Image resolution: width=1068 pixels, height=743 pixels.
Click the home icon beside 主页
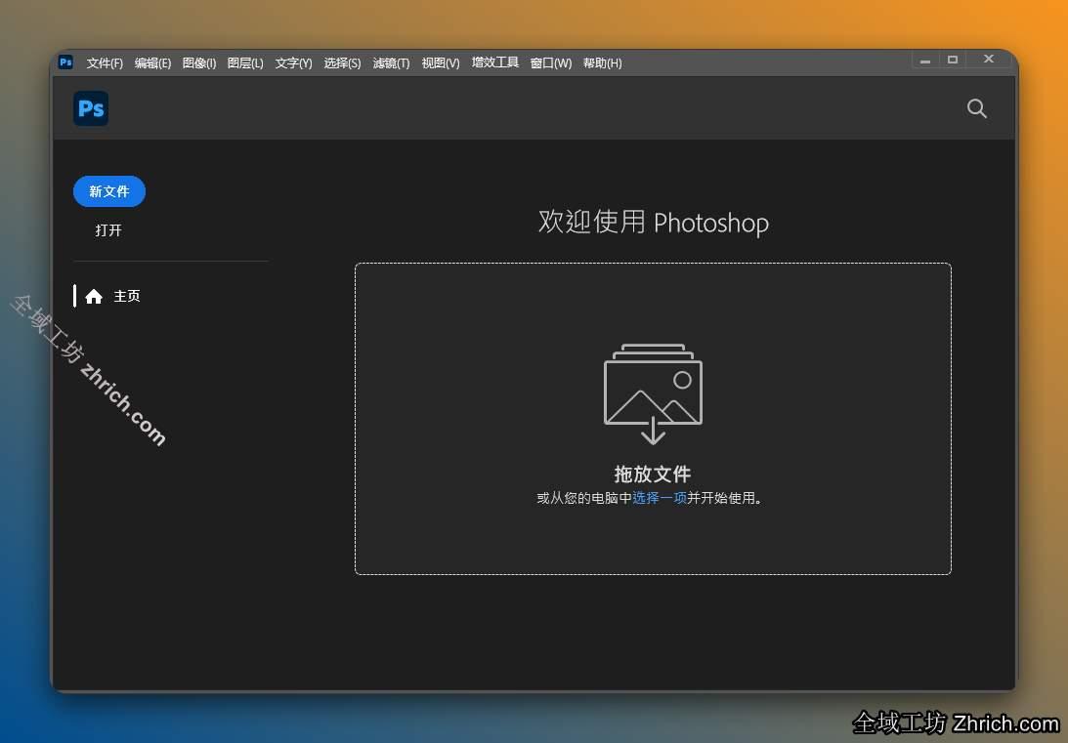[94, 296]
